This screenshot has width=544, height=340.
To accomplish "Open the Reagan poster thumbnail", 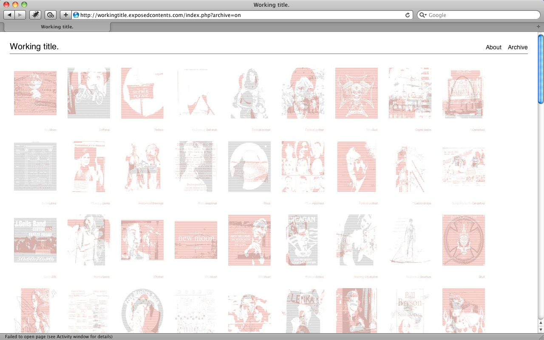I will pos(302,240).
